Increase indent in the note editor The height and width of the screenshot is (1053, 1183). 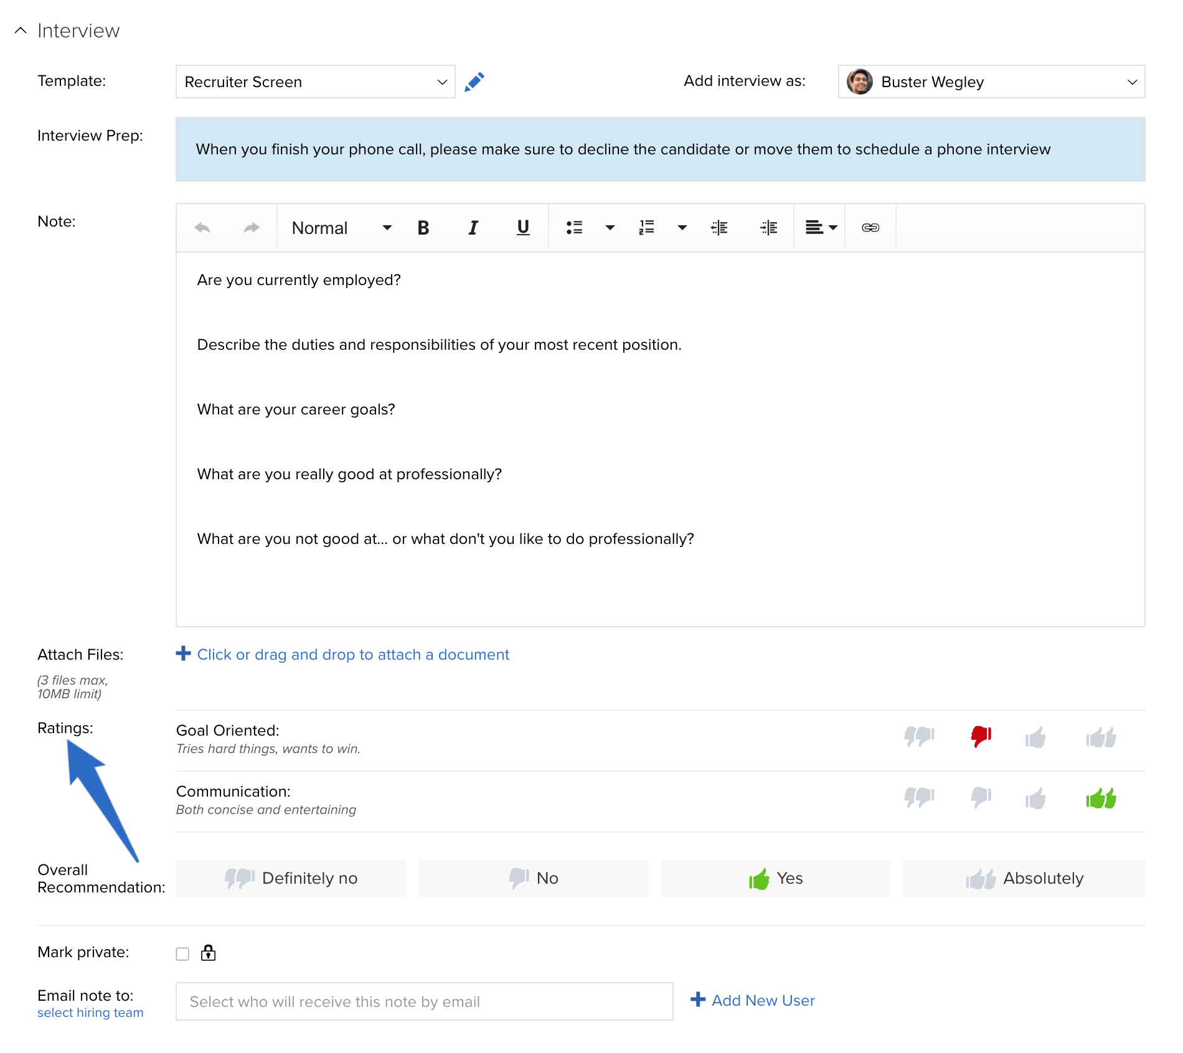[x=769, y=228]
